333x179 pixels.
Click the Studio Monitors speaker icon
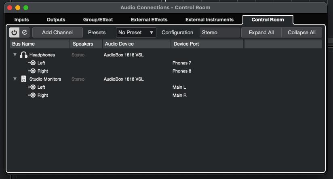tap(24, 79)
